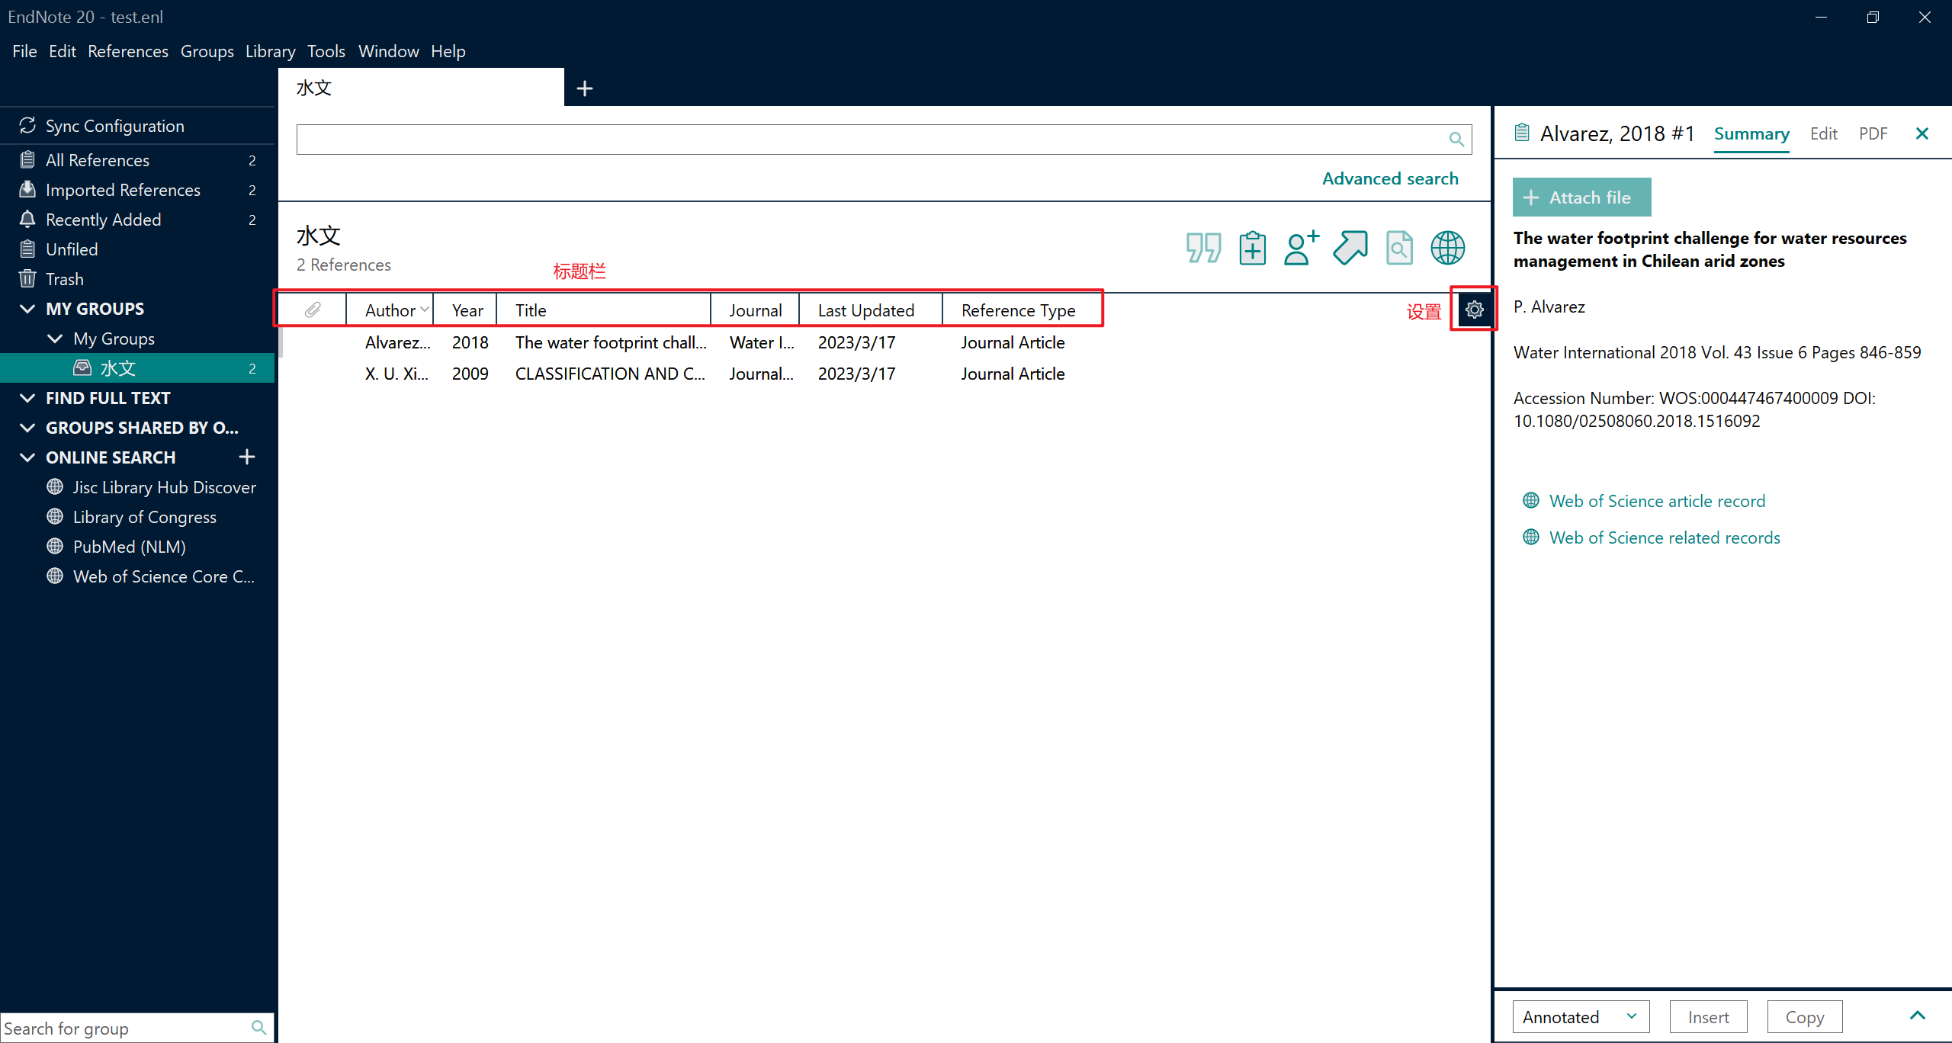Click the reference clipboard icon beside Alvarez, 2018

coord(1522,133)
